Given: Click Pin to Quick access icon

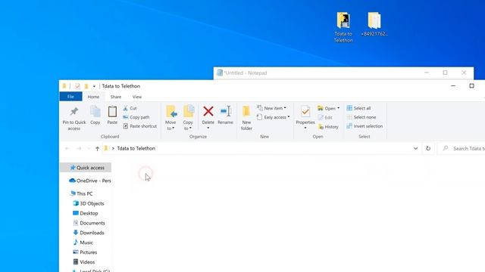Looking at the screenshot, I should pos(74,111).
